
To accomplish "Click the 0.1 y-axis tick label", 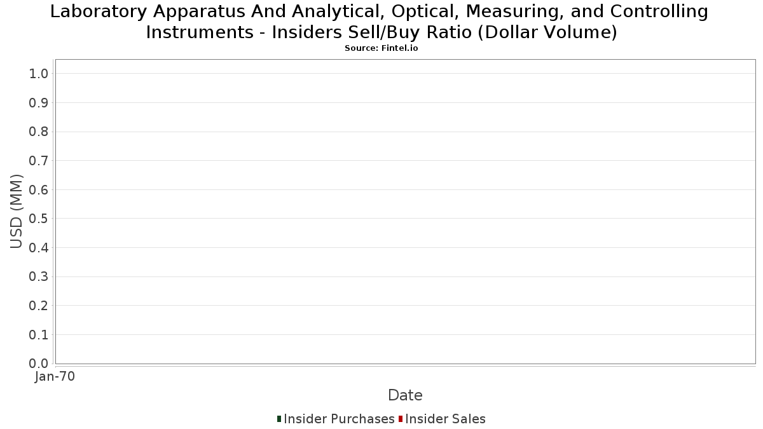I will pyautogui.click(x=39, y=334).
